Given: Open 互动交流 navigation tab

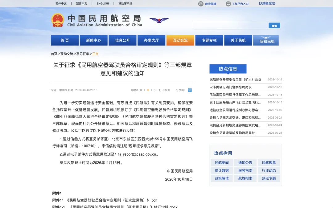Looking at the screenshot, I should (x=180, y=40).
